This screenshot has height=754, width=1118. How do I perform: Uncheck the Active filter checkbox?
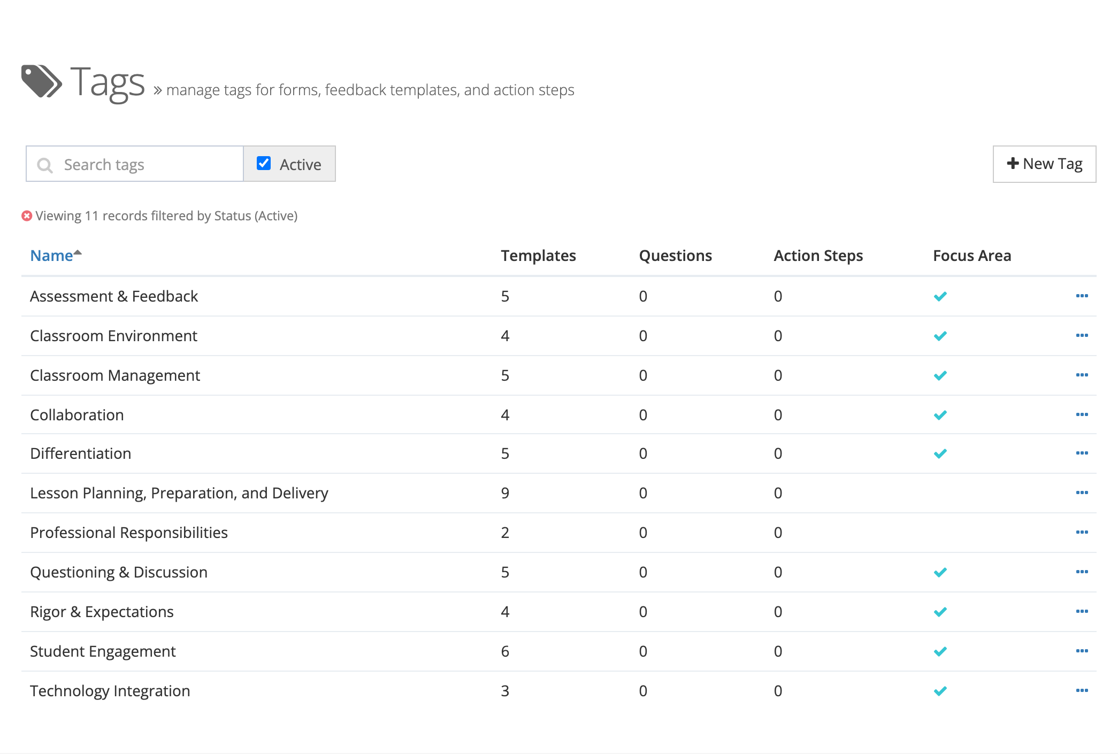coord(264,163)
